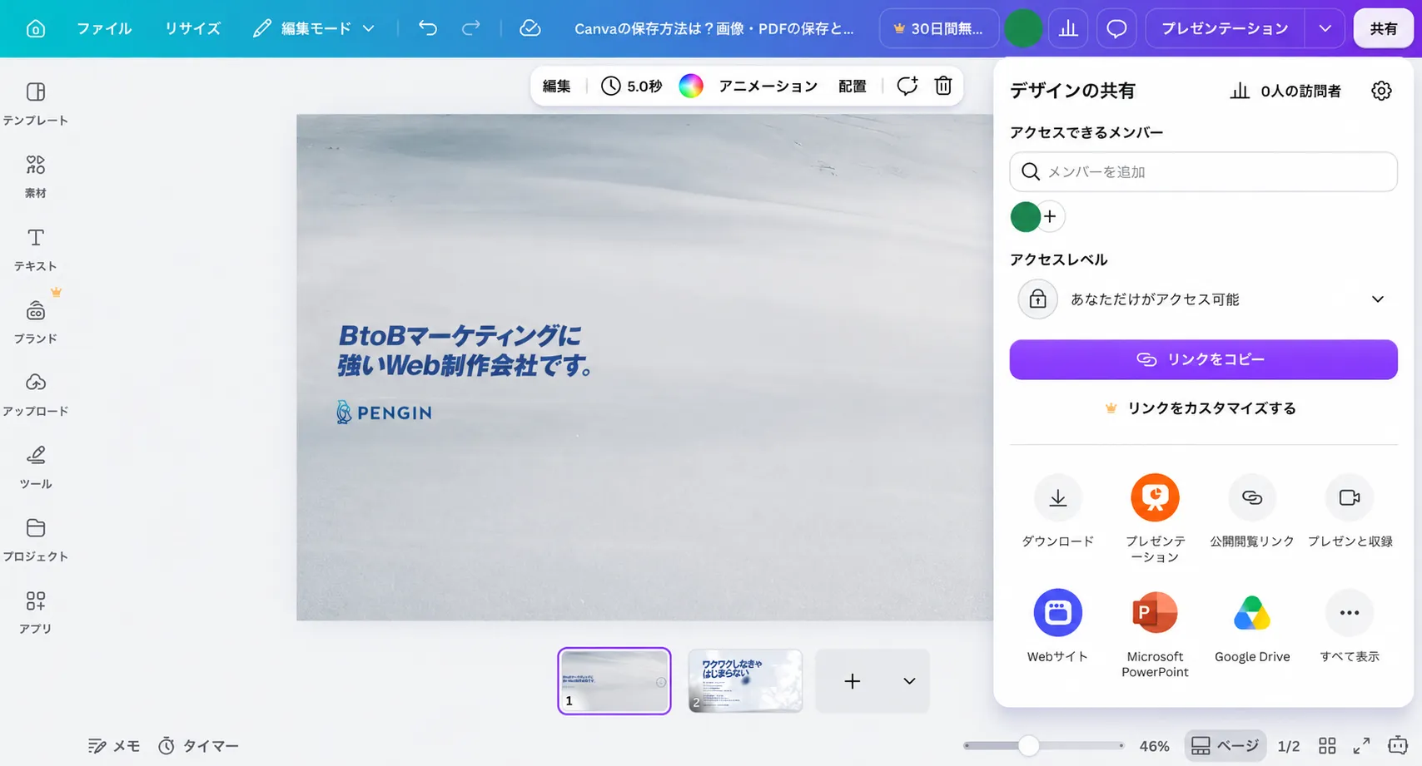Click the 共有 share button
1422x766 pixels.
[1384, 28]
